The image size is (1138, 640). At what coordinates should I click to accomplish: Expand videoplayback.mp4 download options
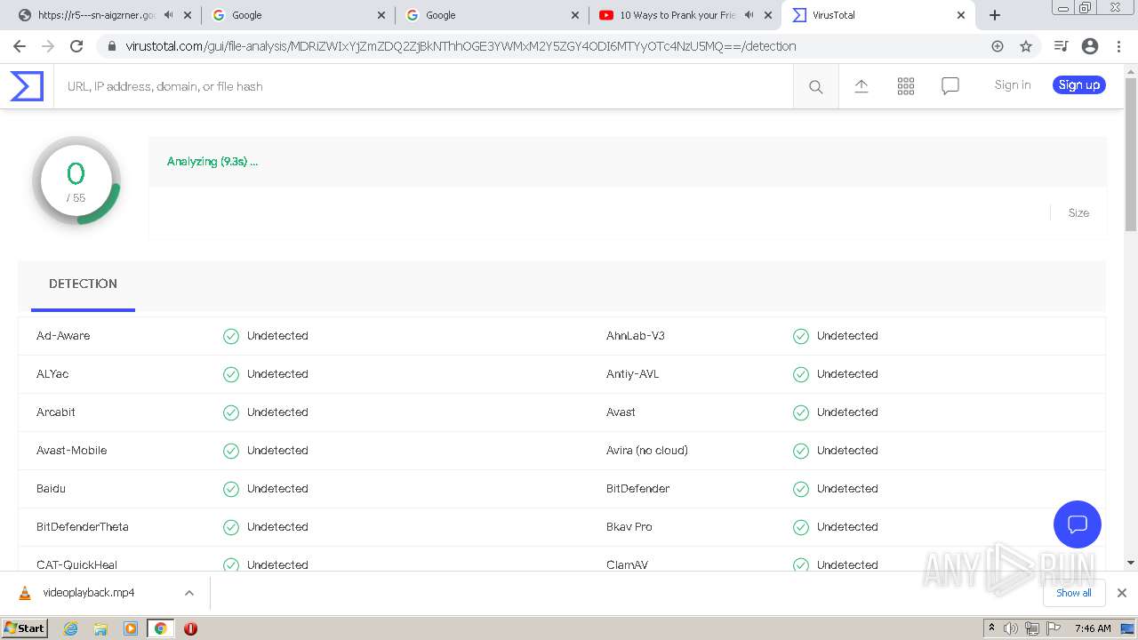(x=189, y=593)
